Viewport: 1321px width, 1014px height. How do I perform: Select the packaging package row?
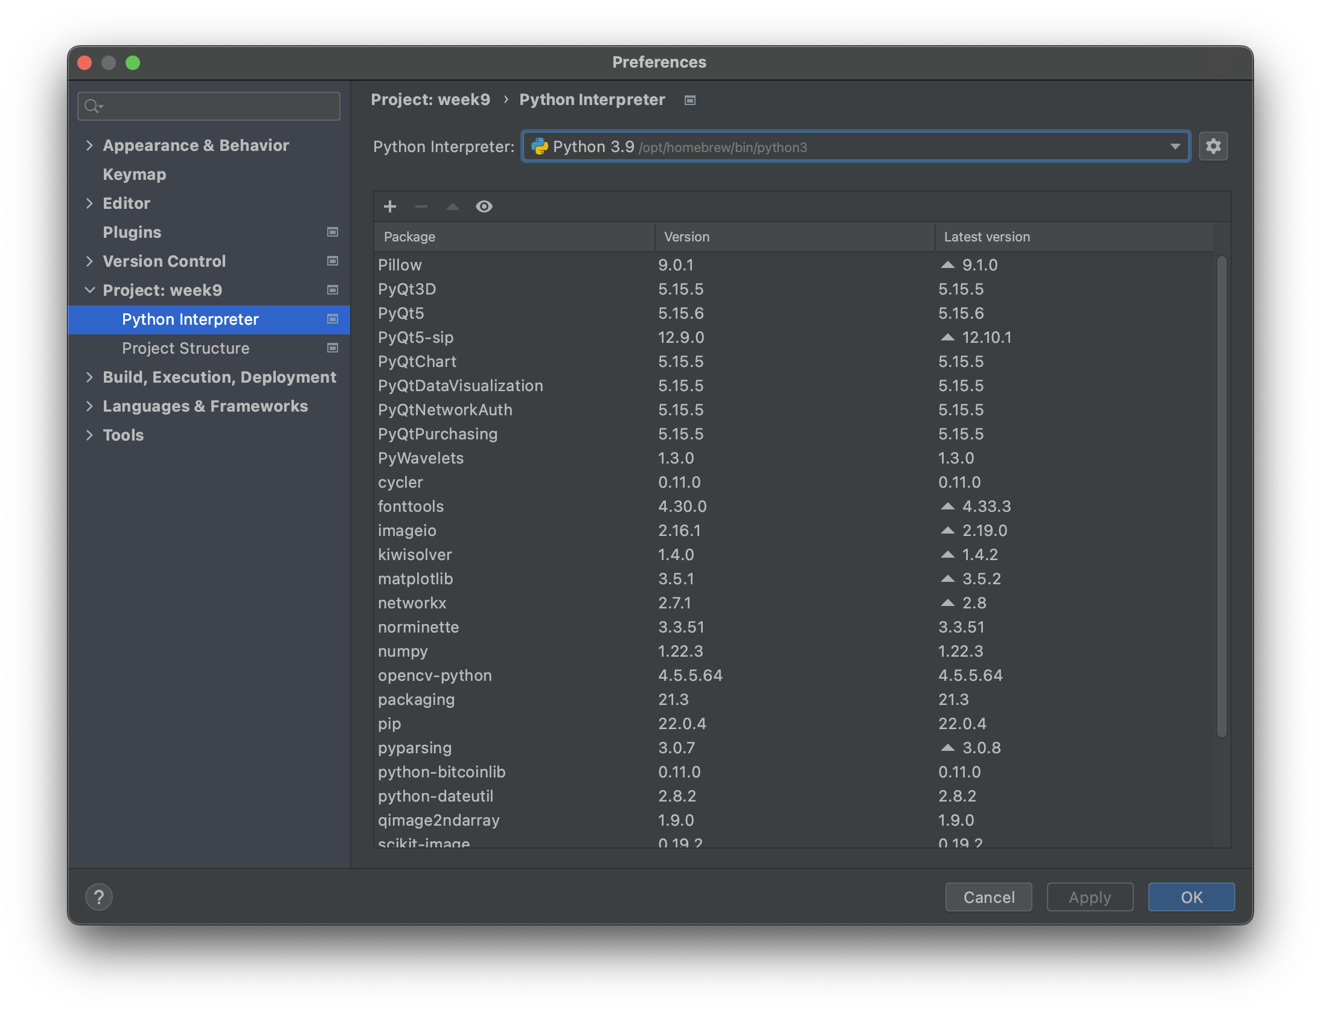794,699
